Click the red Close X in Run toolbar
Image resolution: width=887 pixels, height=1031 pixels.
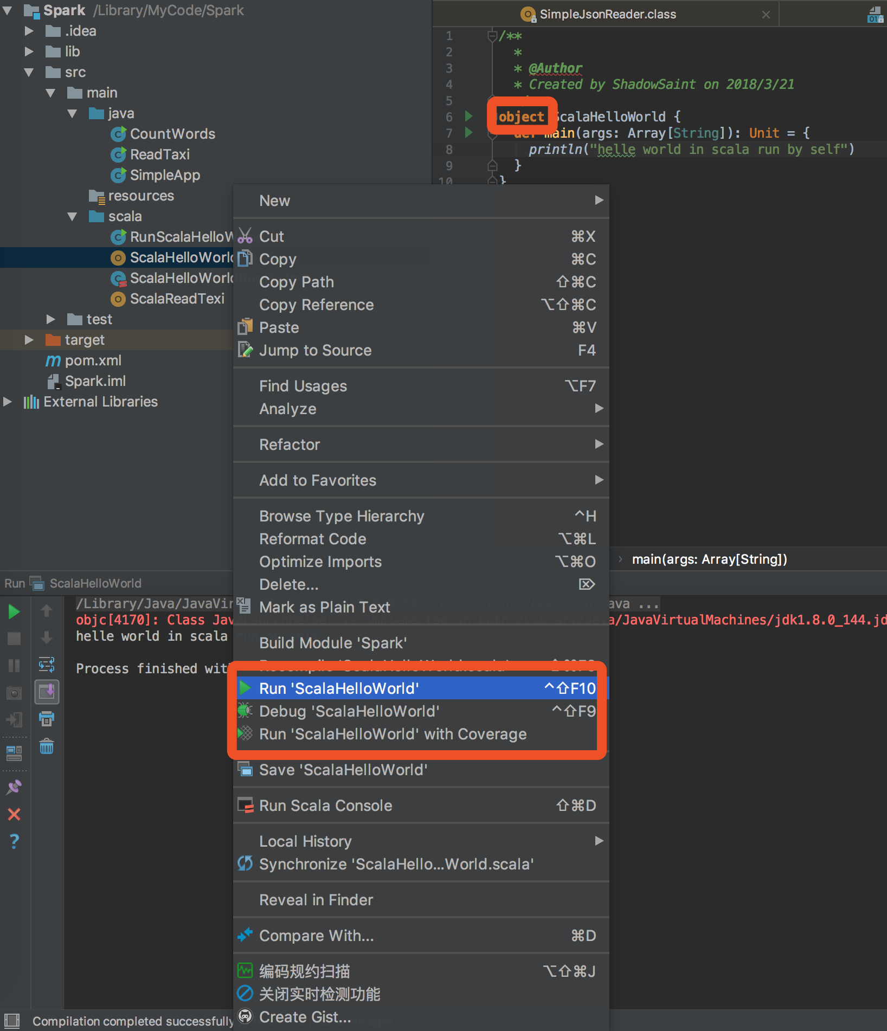(x=14, y=814)
